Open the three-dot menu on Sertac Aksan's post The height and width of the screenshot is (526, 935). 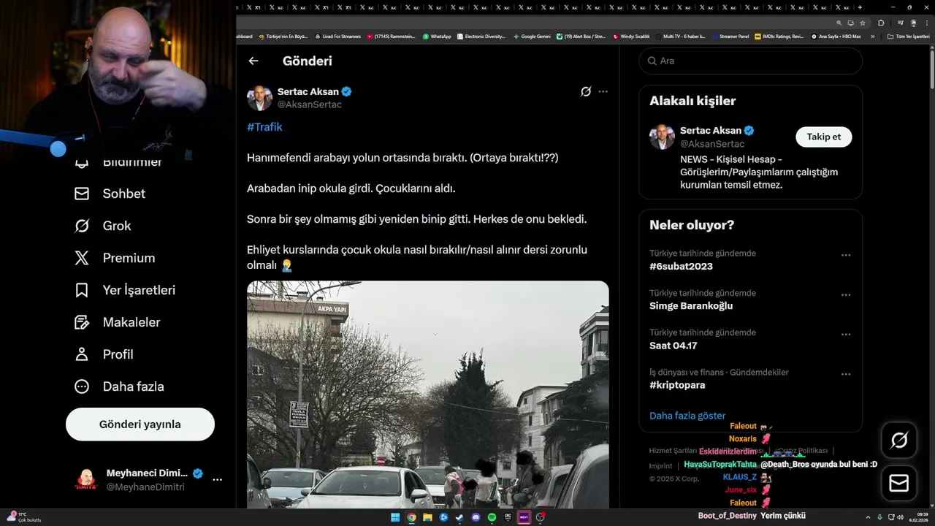[x=603, y=92]
